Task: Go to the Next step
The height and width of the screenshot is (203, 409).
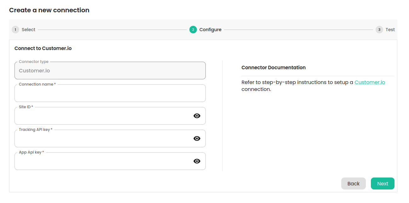Action: click(x=383, y=183)
